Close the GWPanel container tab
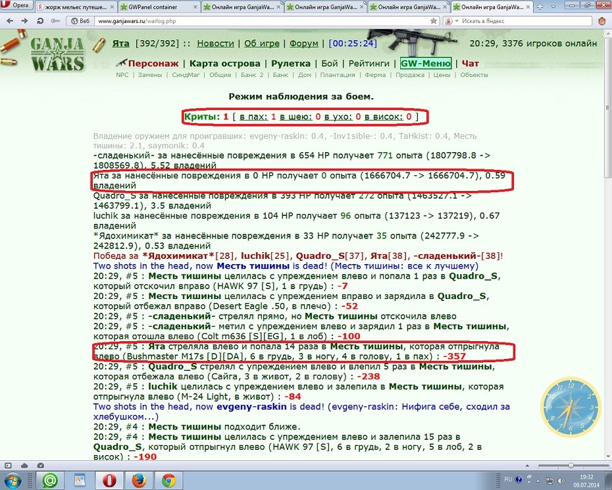The height and width of the screenshot is (490, 612). pyautogui.click(x=195, y=7)
